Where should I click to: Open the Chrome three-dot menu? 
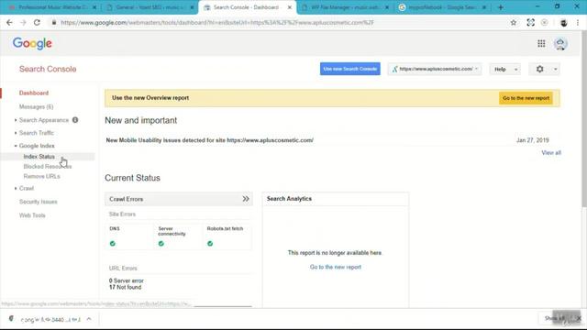tap(578, 22)
